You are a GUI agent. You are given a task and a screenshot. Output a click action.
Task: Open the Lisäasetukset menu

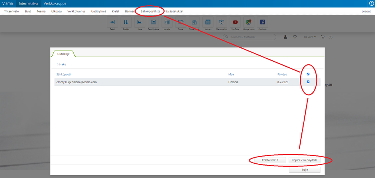[x=175, y=11]
